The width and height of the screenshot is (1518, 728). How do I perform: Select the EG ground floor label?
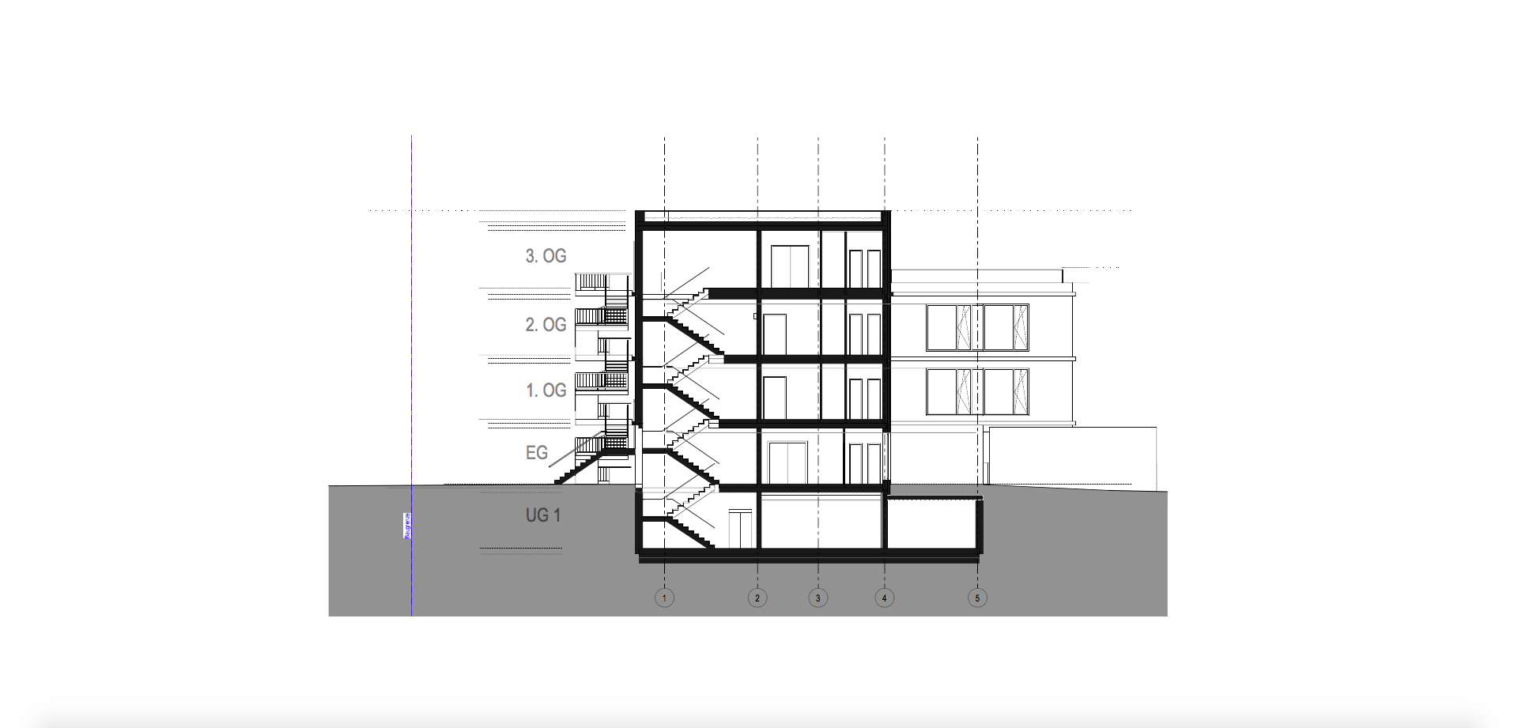click(x=537, y=453)
